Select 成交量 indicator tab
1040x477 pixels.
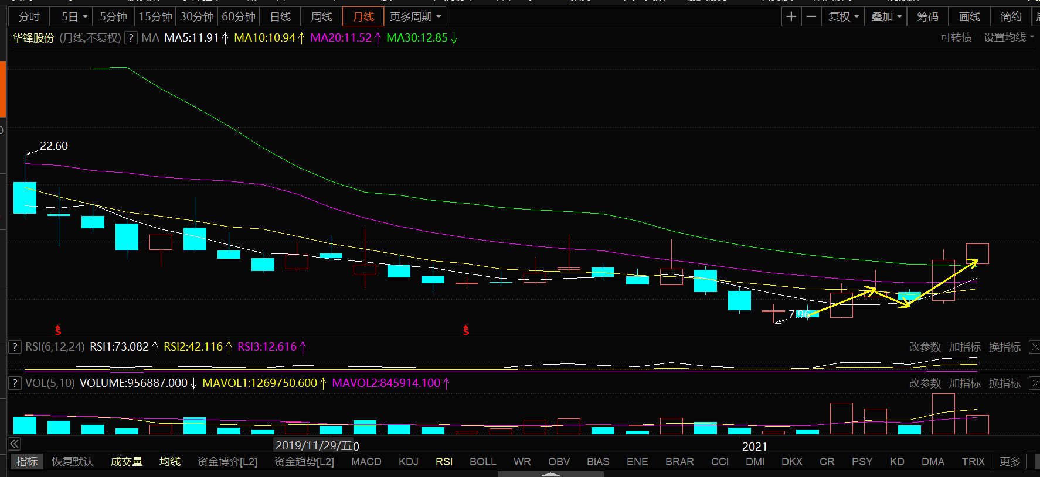tap(127, 462)
